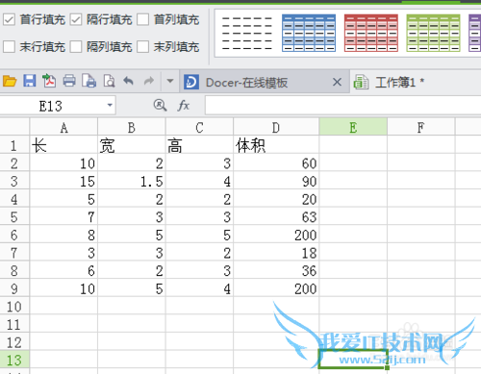Click cell with value 90

point(276,181)
